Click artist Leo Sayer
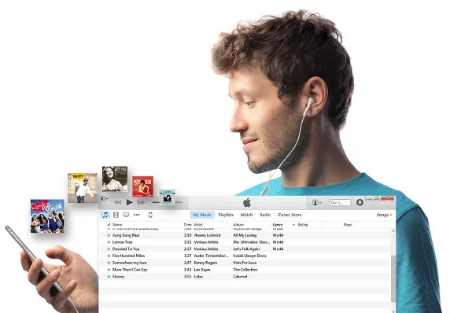The height and width of the screenshot is (313, 450). tap(202, 270)
